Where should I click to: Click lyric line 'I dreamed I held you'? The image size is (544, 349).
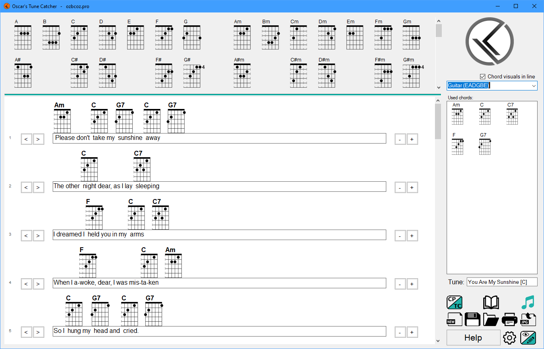[219, 234]
